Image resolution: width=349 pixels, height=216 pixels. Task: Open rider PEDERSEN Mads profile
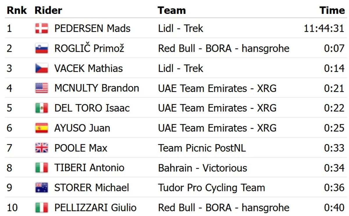[x=92, y=28]
